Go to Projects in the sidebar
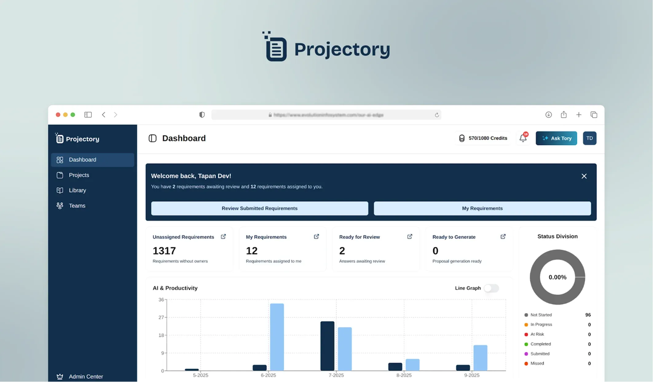This screenshot has height=382, width=653. point(79,175)
